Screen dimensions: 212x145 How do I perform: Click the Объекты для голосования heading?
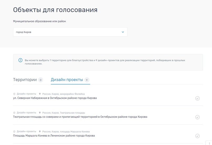(x=55, y=10)
